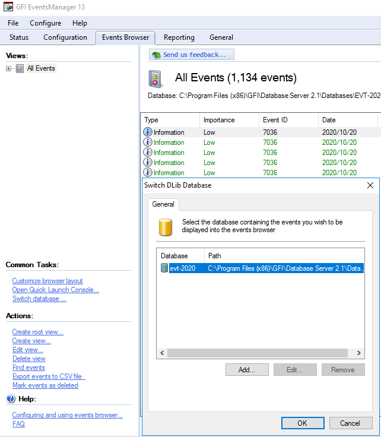Open Quick Launch Console link
The image size is (381, 437).
point(55,290)
